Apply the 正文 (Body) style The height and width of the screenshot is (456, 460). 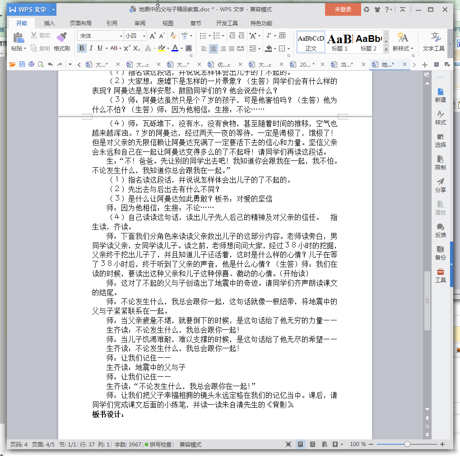tap(311, 42)
